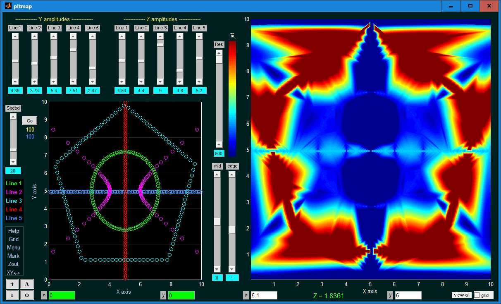Viewport: 501px width, 304px height.
Task: Click the up arrow of Speed slider
Action: coord(13,117)
